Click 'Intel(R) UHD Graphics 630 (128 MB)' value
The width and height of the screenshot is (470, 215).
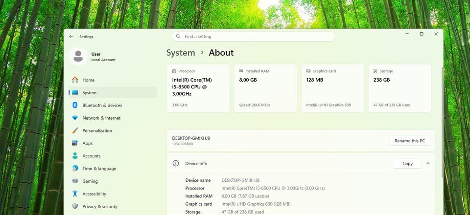[256, 204]
